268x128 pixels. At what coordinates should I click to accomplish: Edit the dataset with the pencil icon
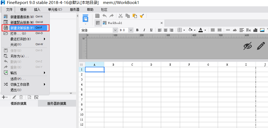click(14, 97)
